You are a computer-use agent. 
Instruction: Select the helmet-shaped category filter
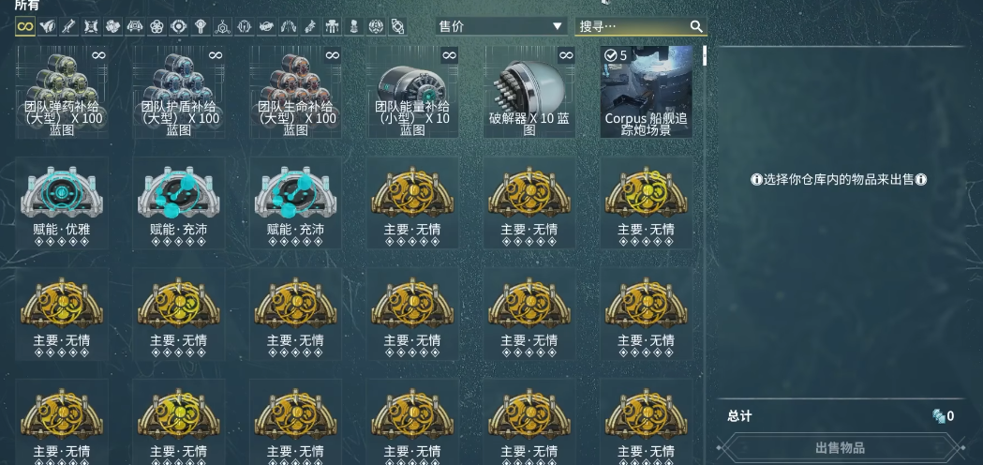(135, 26)
